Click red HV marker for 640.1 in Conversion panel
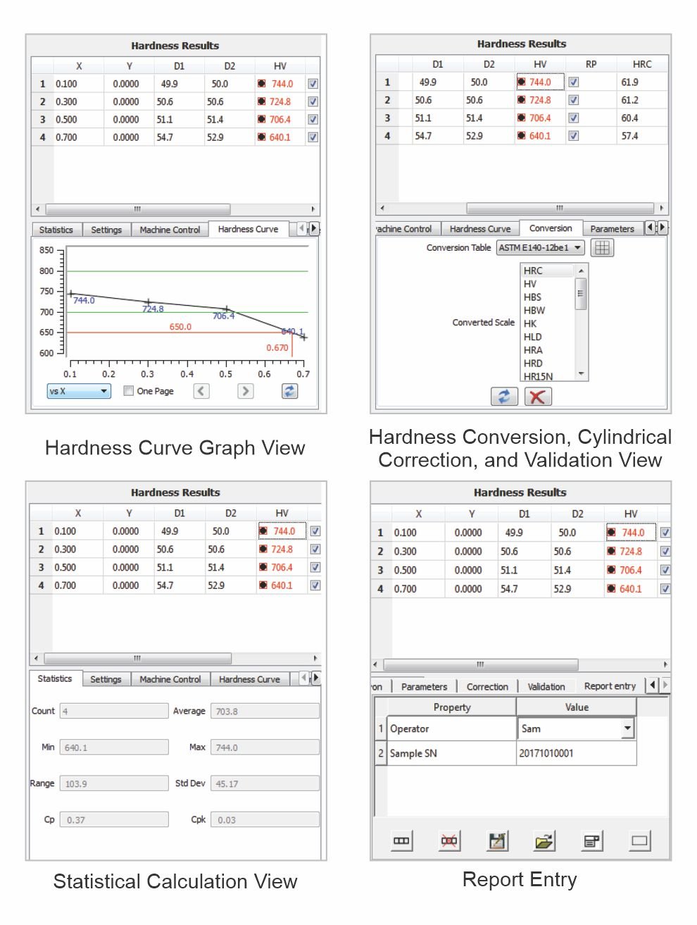 tap(522, 136)
